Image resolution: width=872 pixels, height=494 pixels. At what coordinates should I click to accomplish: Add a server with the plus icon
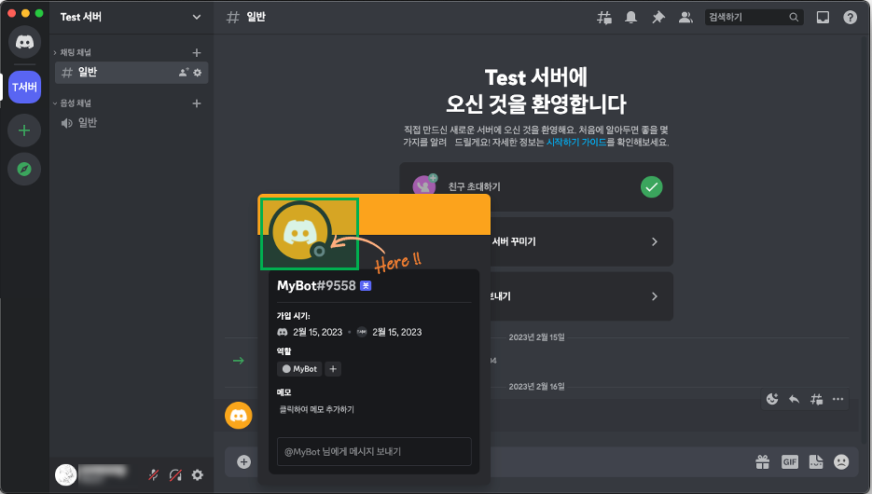(24, 130)
